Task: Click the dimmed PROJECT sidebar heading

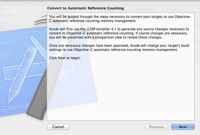Action: click(x=6, y=9)
